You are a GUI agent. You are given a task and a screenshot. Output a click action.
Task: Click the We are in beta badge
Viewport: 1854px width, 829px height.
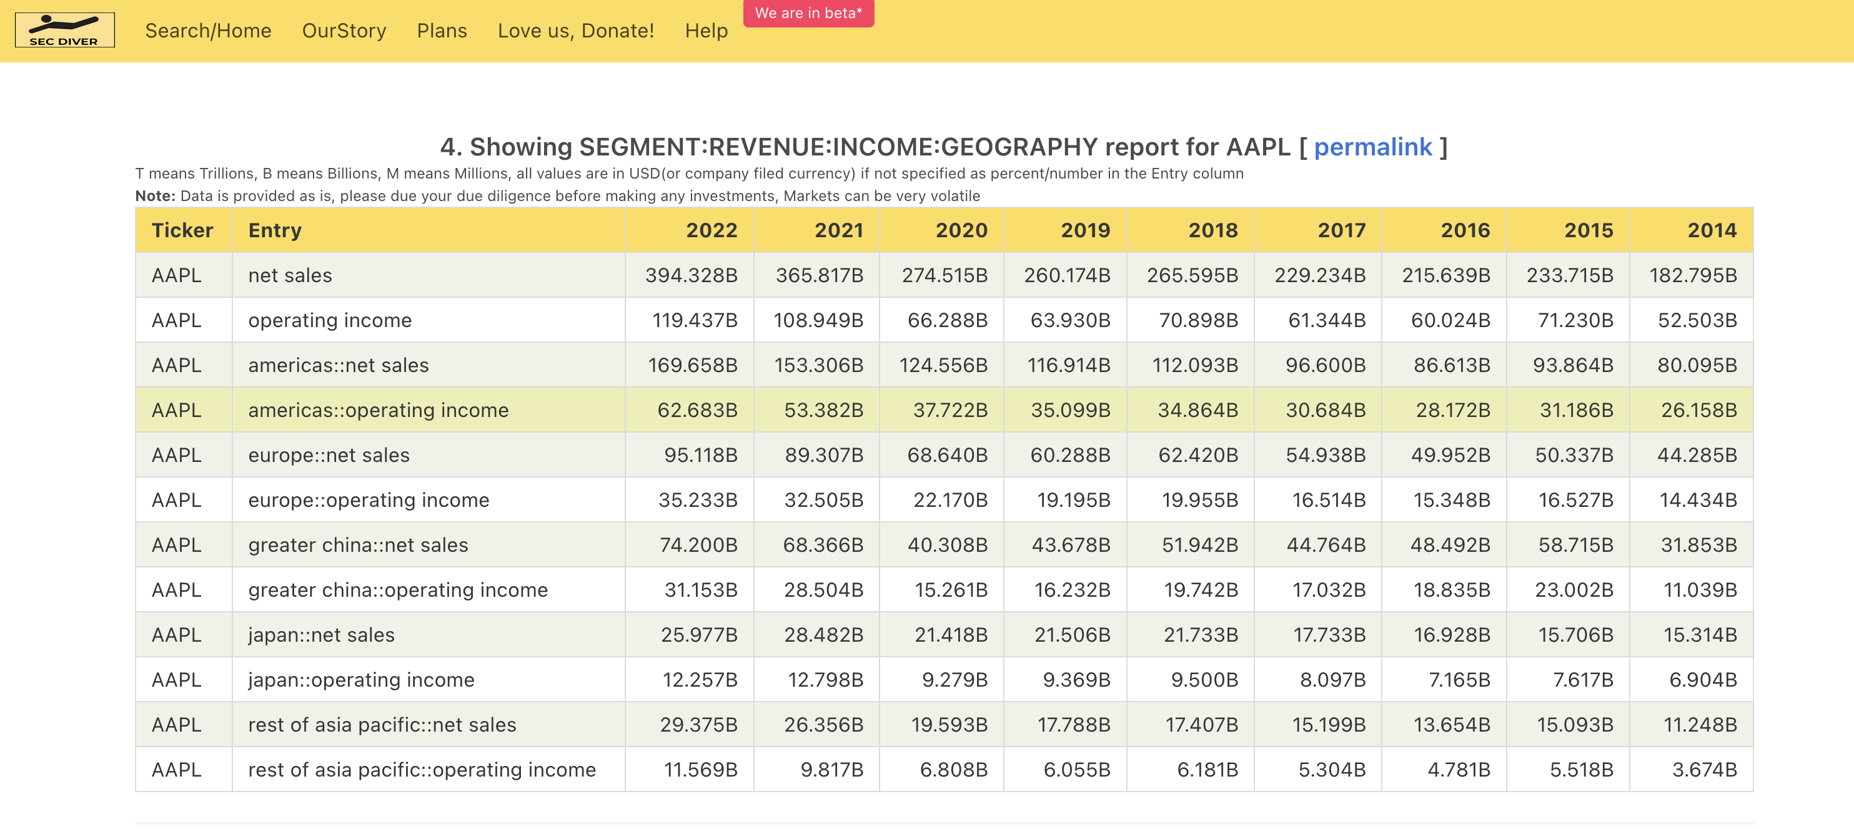click(x=808, y=13)
